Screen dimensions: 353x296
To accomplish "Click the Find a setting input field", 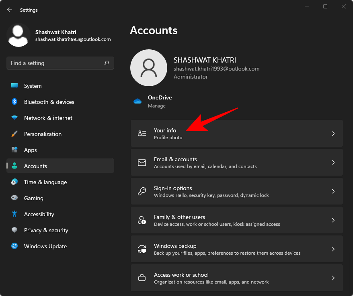I will pyautogui.click(x=56, y=63).
